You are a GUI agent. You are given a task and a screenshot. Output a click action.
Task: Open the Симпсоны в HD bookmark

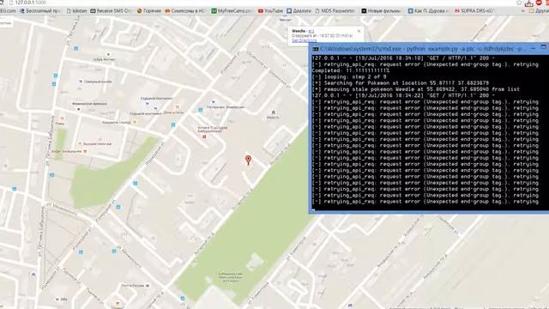(185, 11)
